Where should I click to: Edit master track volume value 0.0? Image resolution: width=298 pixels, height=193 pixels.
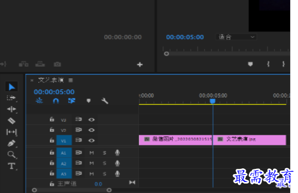point(98,184)
